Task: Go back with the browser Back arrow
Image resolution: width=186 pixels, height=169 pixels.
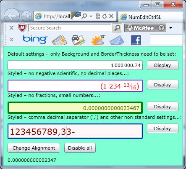Action: point(11,16)
